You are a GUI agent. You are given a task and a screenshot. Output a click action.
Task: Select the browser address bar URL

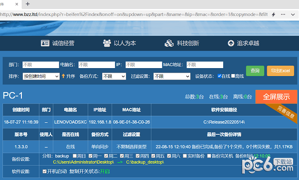pyautogui.click(x=134, y=14)
